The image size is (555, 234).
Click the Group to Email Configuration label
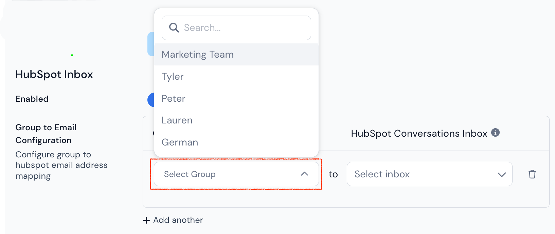[46, 134]
